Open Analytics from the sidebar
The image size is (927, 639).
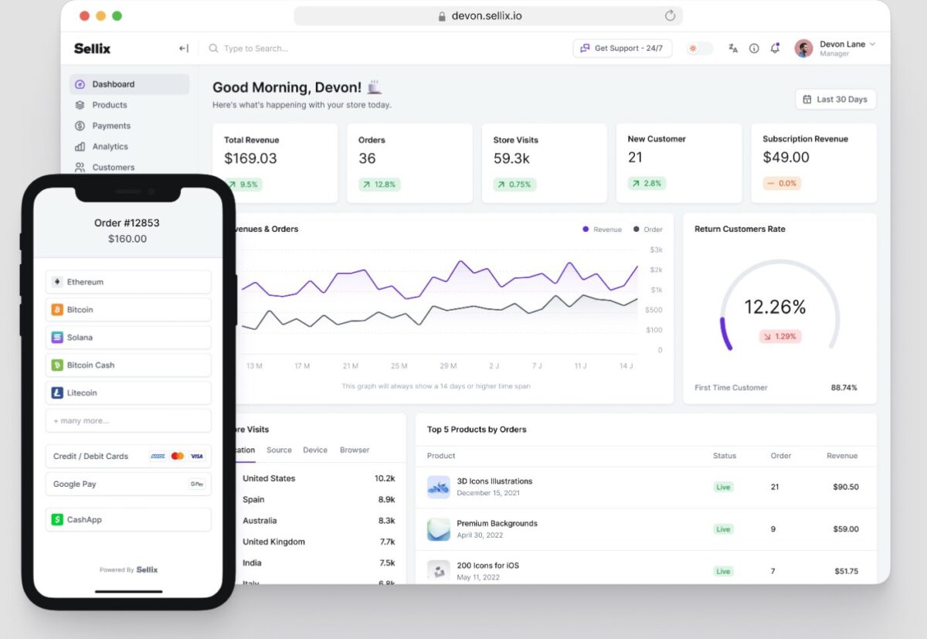point(110,146)
